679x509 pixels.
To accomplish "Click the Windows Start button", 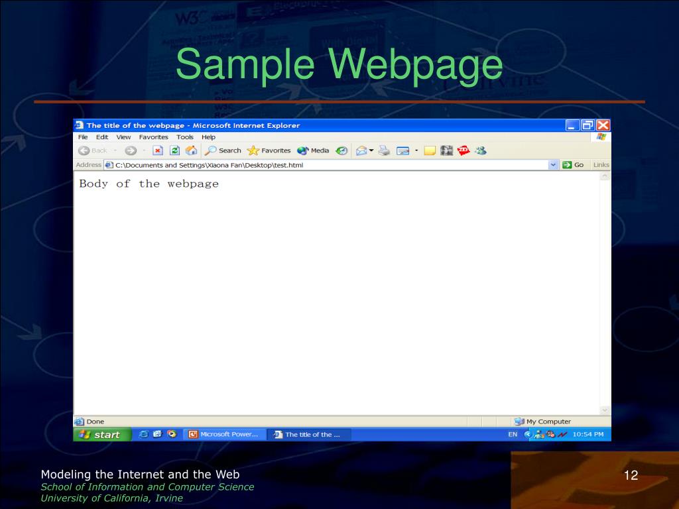I will tap(102, 435).
